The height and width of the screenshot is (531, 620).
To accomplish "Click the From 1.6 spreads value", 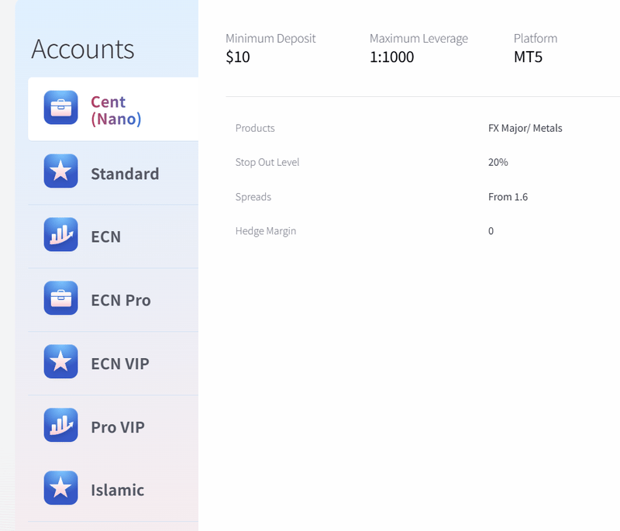I will [508, 197].
